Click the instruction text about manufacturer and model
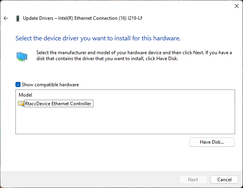 [x=131, y=56]
